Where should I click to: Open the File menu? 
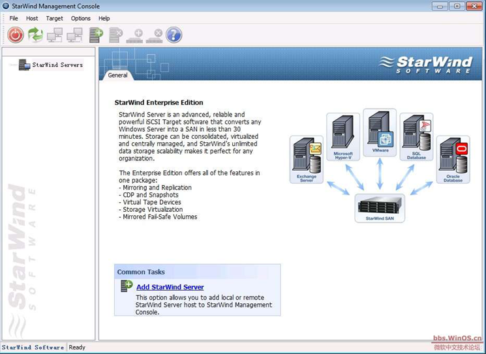coord(14,18)
